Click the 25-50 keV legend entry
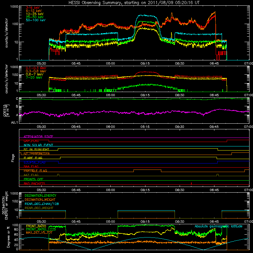253x253 pixels. [35, 17]
